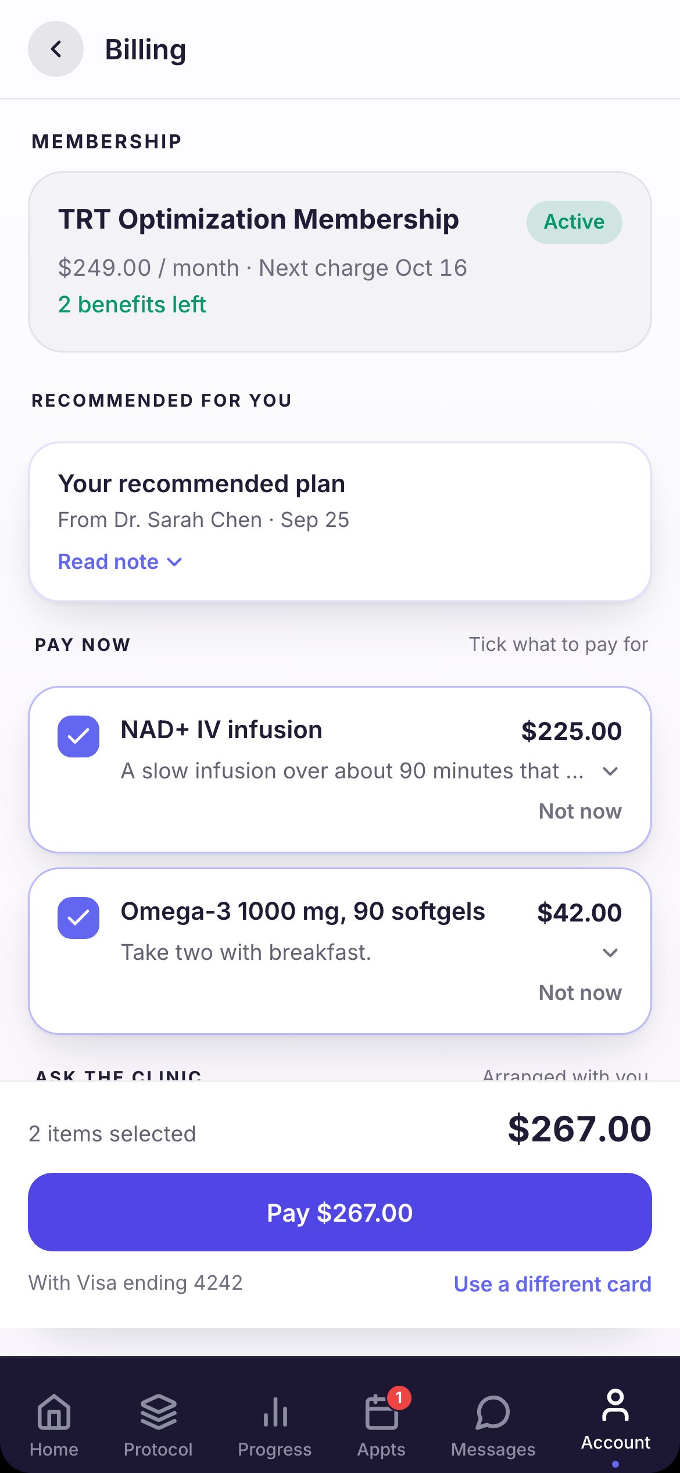Image resolution: width=680 pixels, height=1473 pixels.
Task: Tap the 2 benefits left text
Action: [132, 304]
